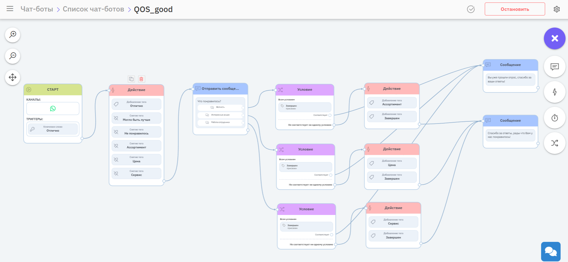Select Снятие тега Сервис row
The image size is (568, 262).
coord(137,173)
